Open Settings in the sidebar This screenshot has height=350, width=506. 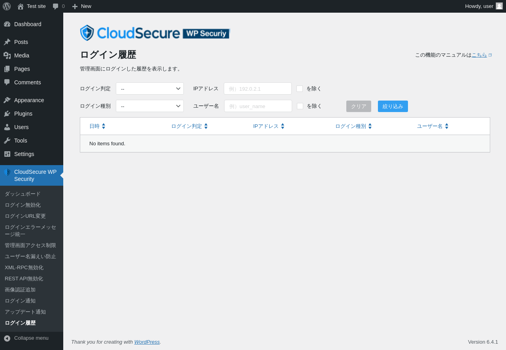(32, 154)
